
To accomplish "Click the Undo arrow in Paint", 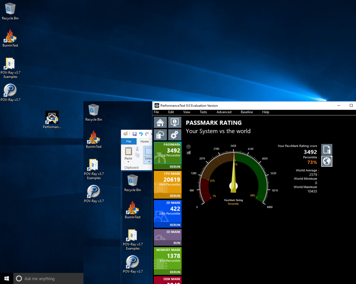I will [x=141, y=134].
